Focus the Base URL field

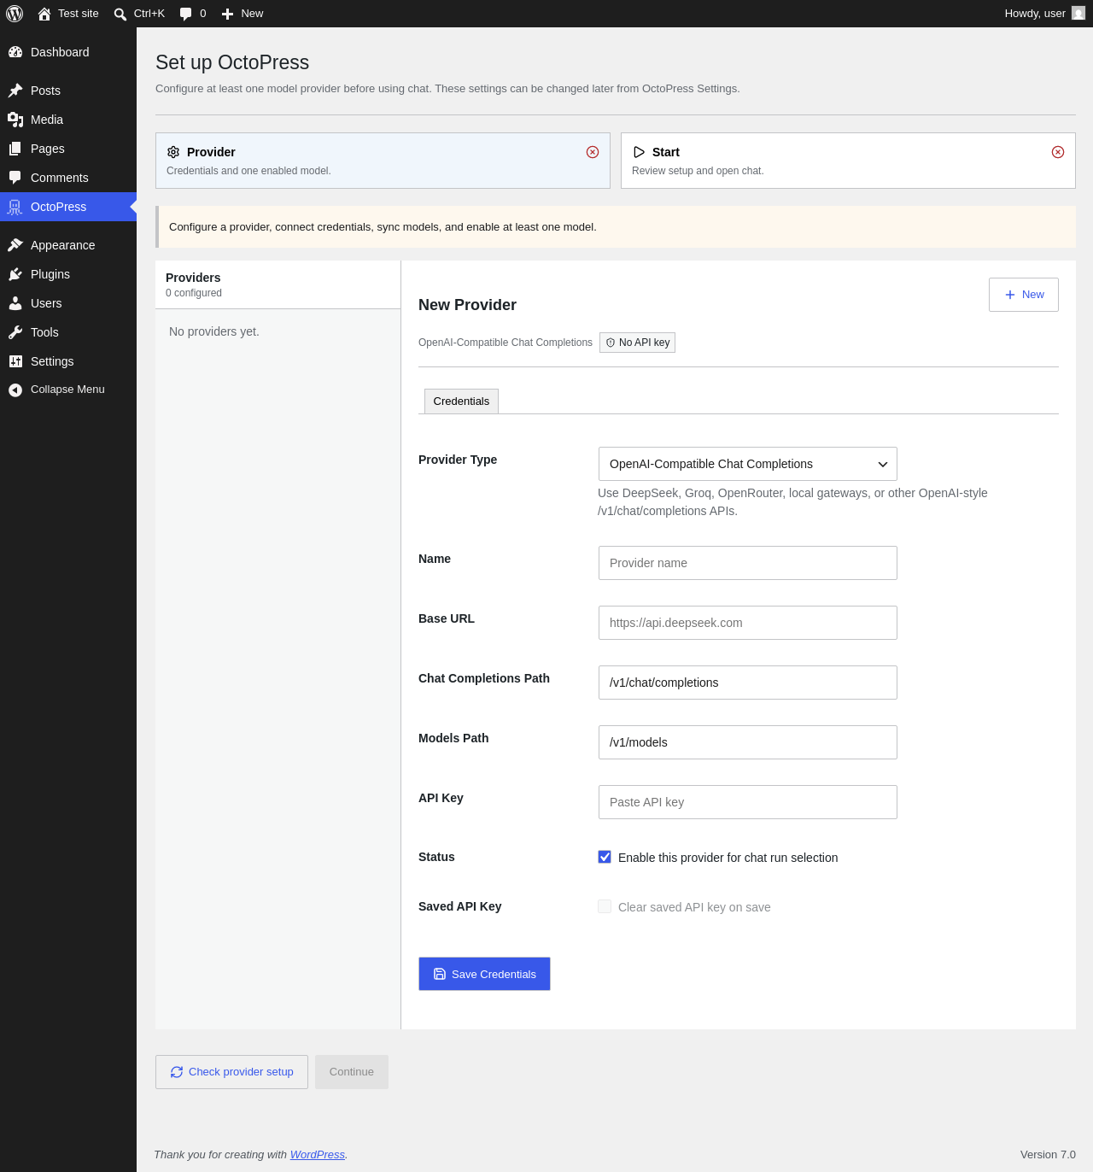(x=748, y=623)
